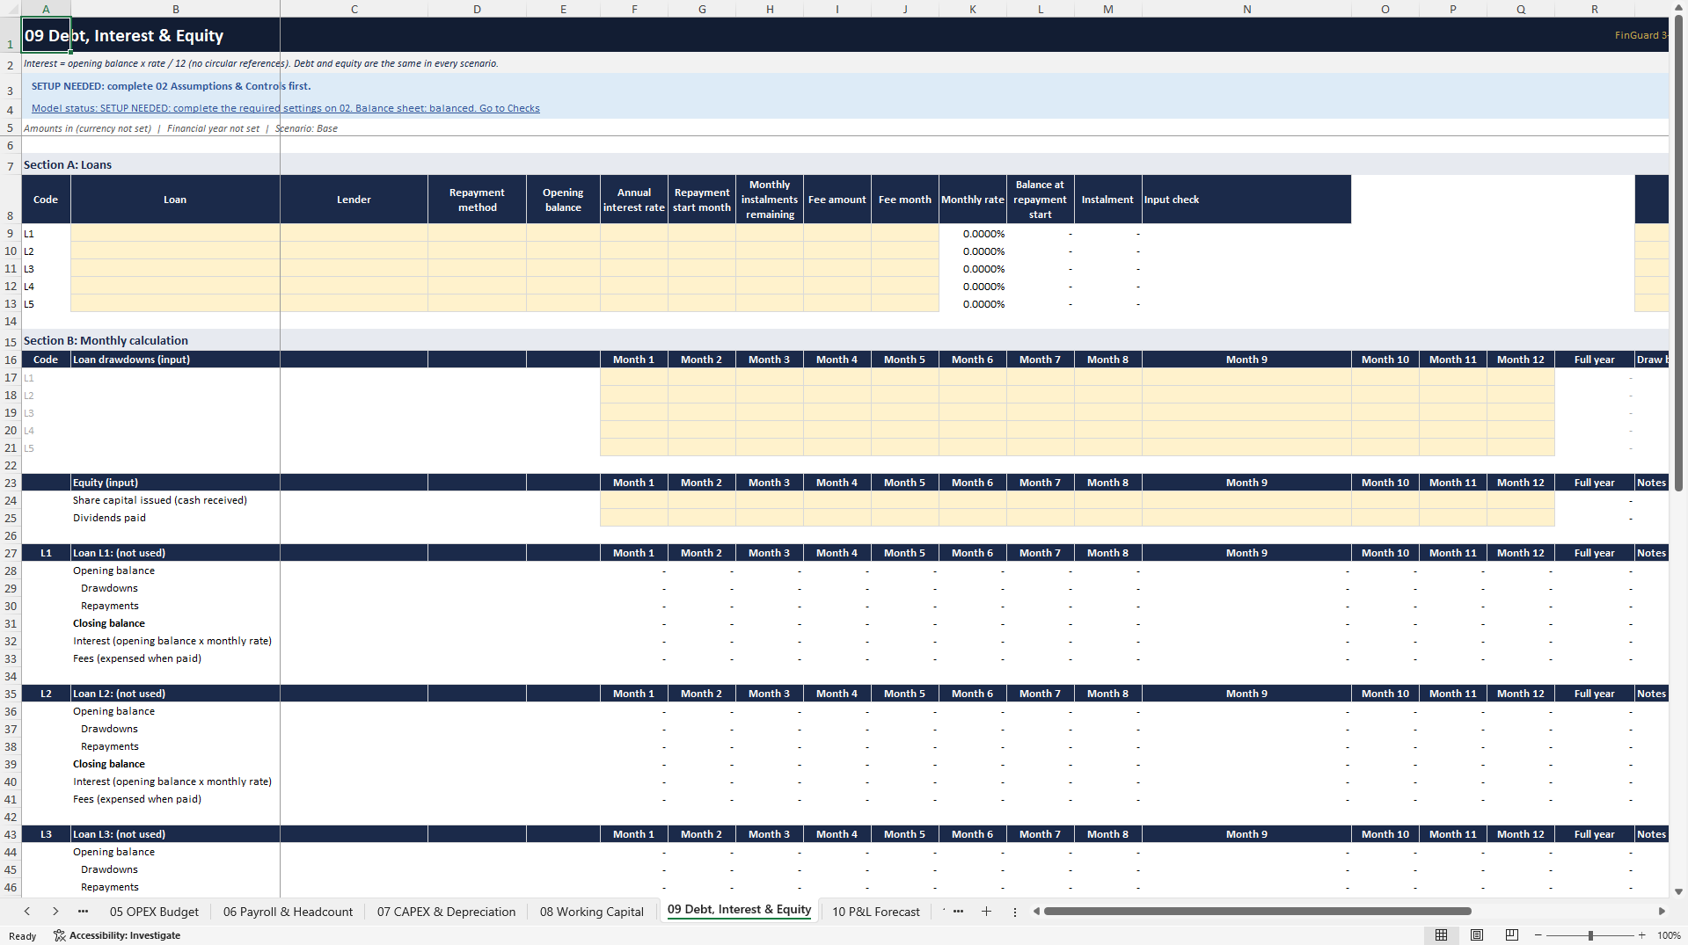Go to the next sheet tab arrow
The width and height of the screenshot is (1688, 945).
55,912
